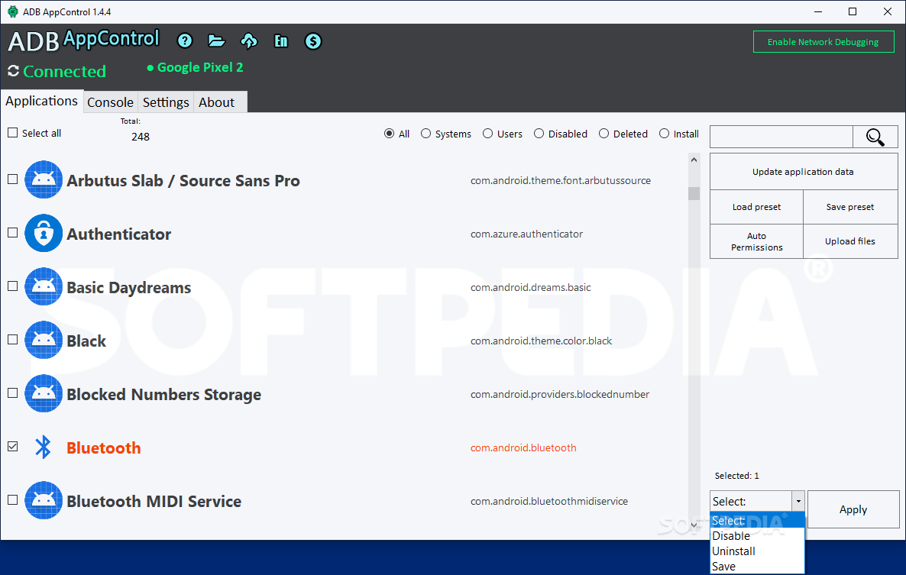Tick the Arbutus Slab checkbox

13,179
